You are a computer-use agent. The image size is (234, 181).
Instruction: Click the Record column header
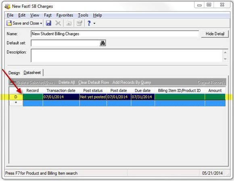click(x=33, y=90)
